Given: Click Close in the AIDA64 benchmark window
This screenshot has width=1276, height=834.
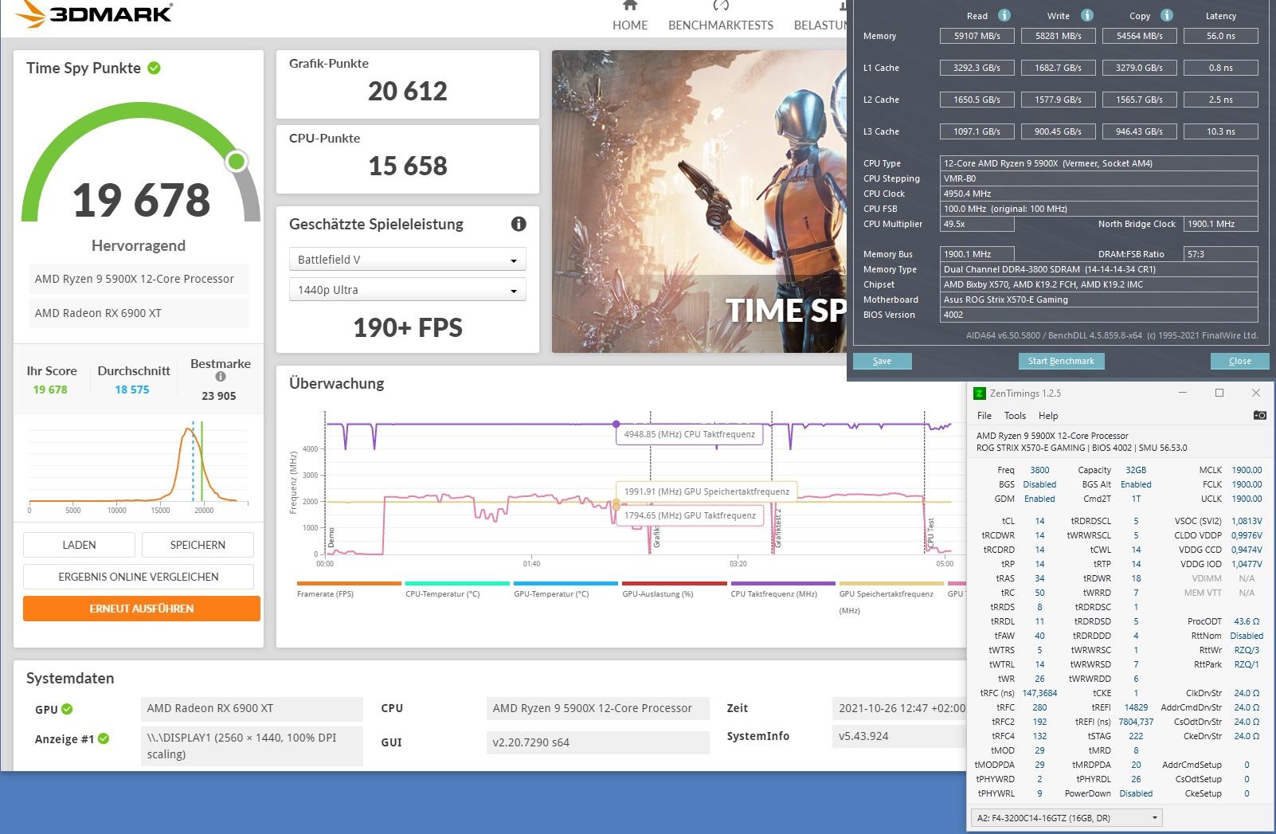Looking at the screenshot, I should pyautogui.click(x=1239, y=361).
